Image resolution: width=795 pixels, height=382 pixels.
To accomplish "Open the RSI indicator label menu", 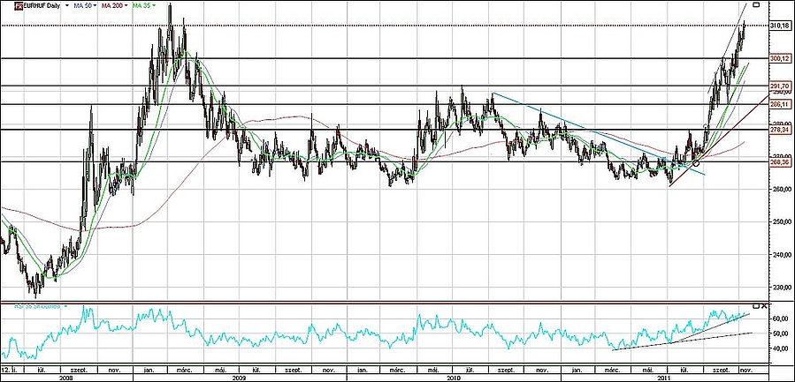I will tap(64, 306).
